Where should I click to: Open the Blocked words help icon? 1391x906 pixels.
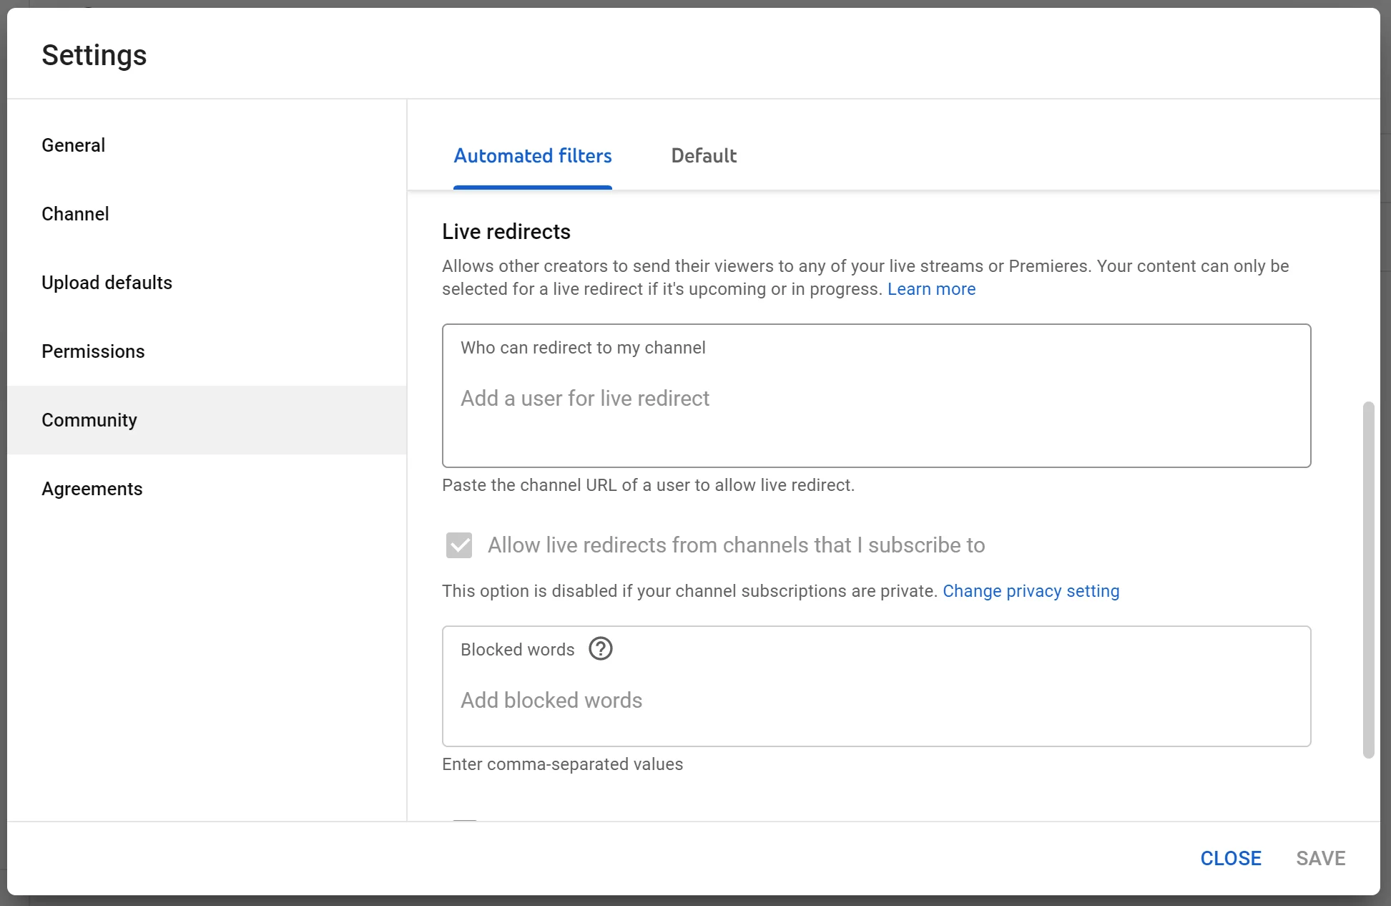tap(601, 649)
